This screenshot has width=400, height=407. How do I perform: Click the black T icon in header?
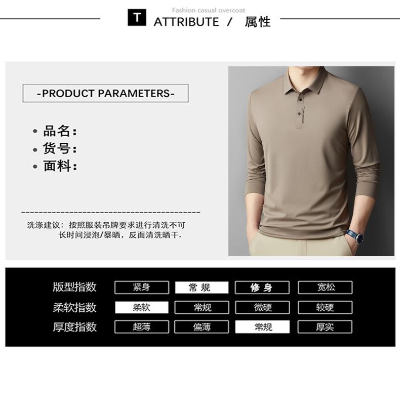pos(137,17)
